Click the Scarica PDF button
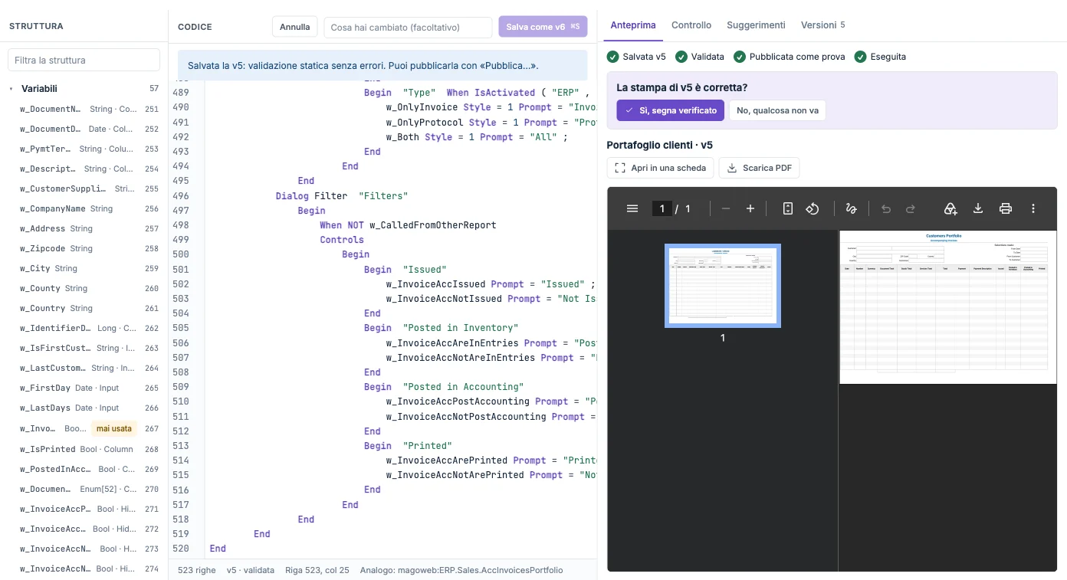Screen dimensions: 1067x580 click(759, 168)
